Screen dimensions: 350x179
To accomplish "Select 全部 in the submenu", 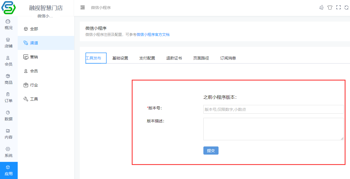I will click(x=46, y=29).
